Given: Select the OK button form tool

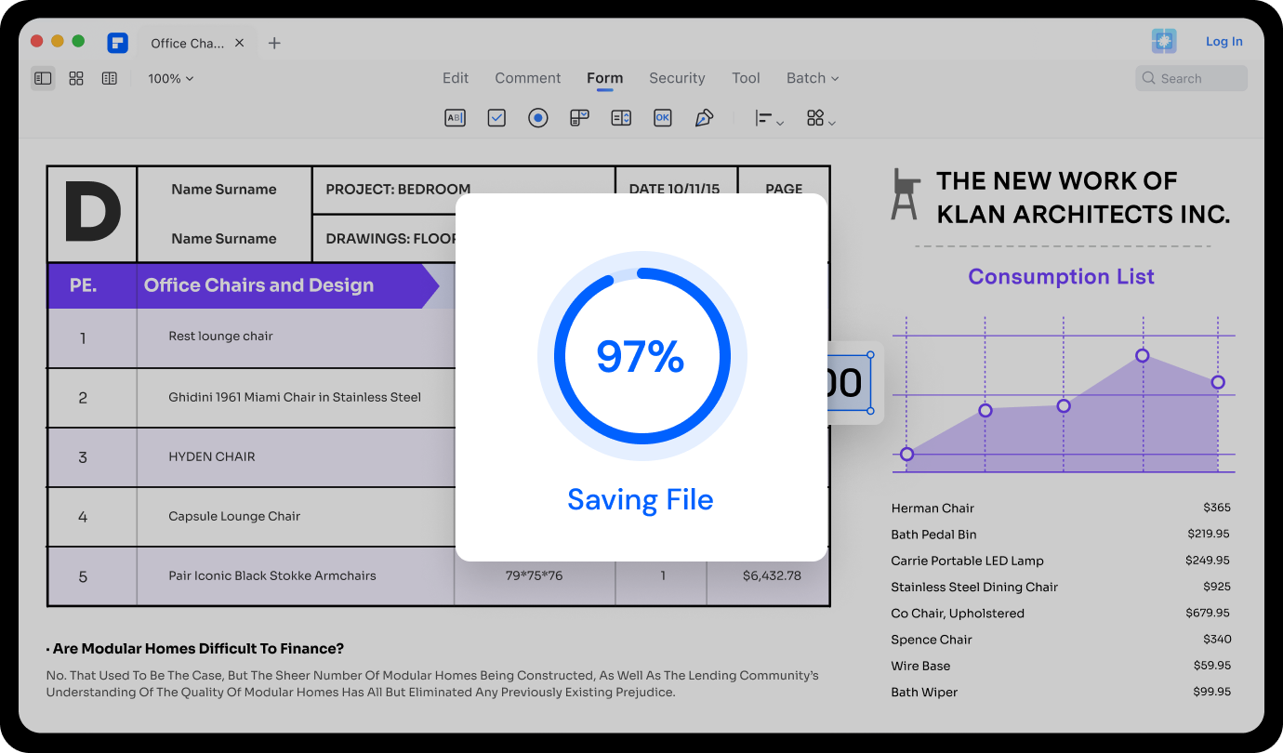Looking at the screenshot, I should pos(662,118).
